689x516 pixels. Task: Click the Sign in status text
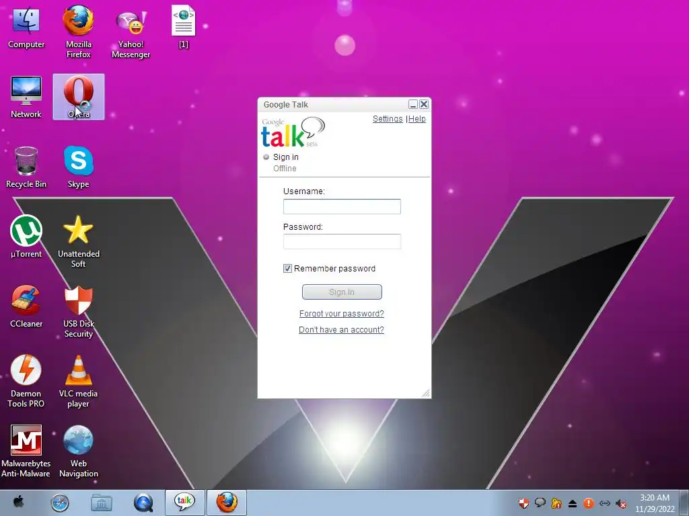click(x=285, y=157)
